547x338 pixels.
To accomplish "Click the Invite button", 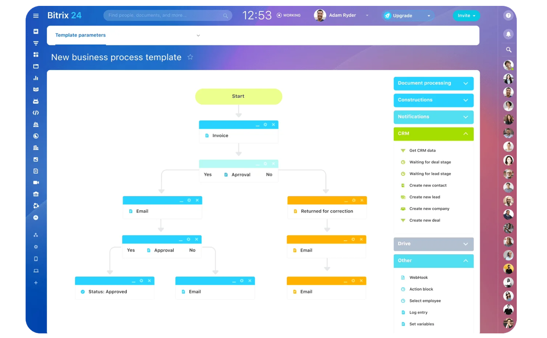I will [463, 15].
